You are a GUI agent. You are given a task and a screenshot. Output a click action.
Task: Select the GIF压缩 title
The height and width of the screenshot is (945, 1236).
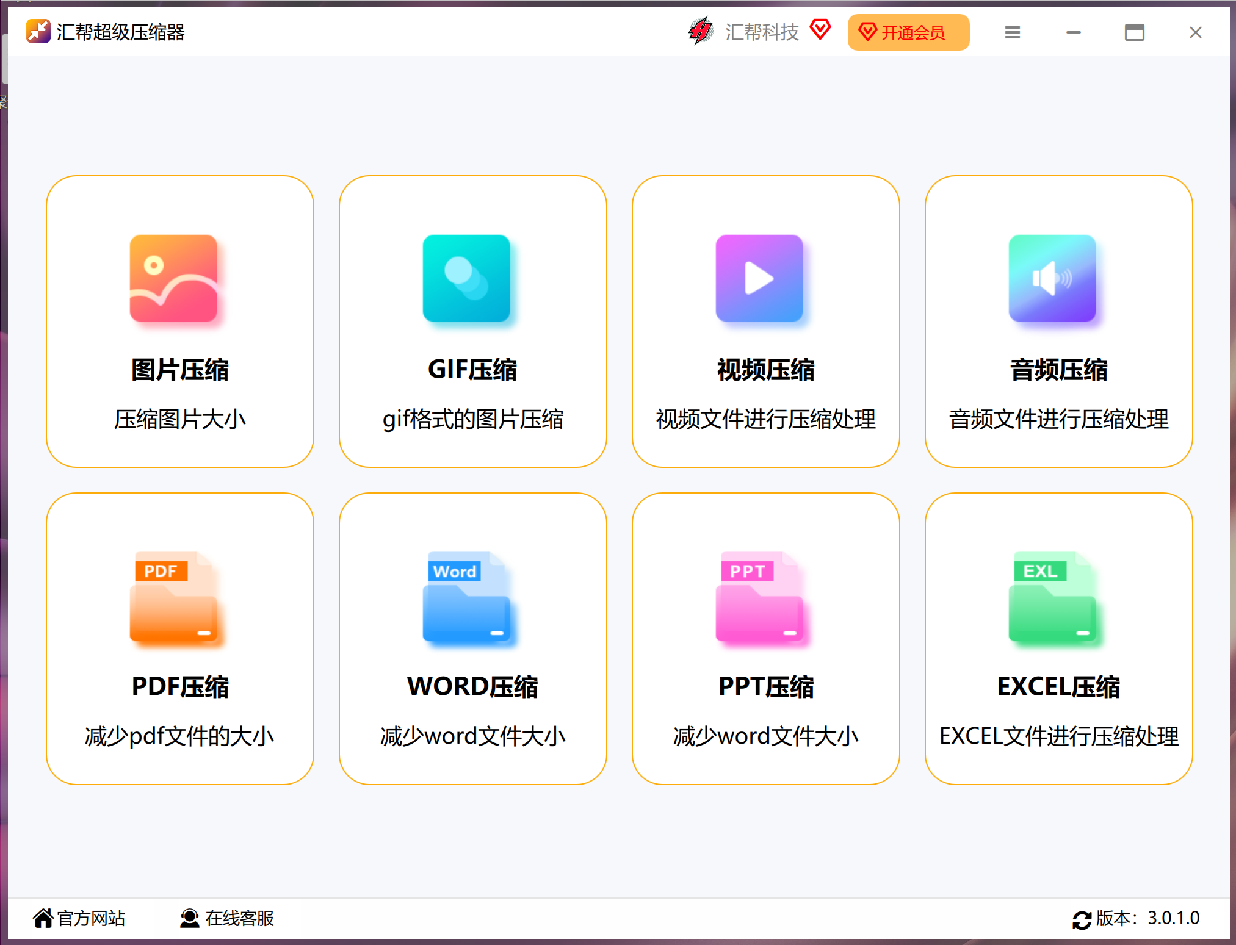click(x=472, y=370)
